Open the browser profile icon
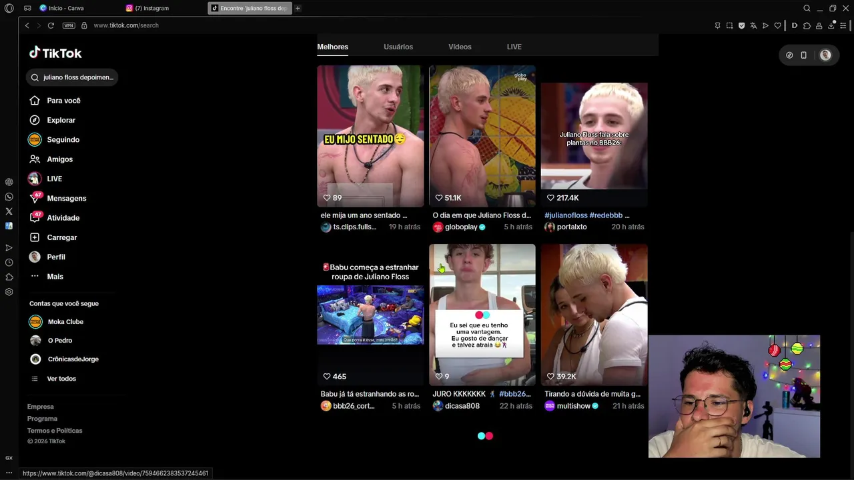The height and width of the screenshot is (480, 854). [819, 25]
